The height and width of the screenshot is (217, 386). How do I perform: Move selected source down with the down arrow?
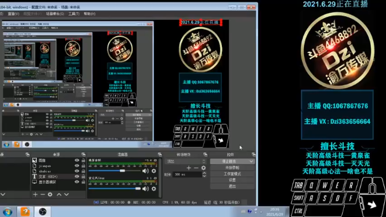(66, 194)
